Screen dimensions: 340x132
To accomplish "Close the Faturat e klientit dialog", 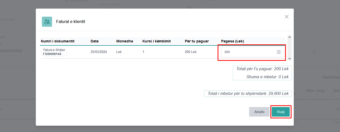I will [286, 17].
